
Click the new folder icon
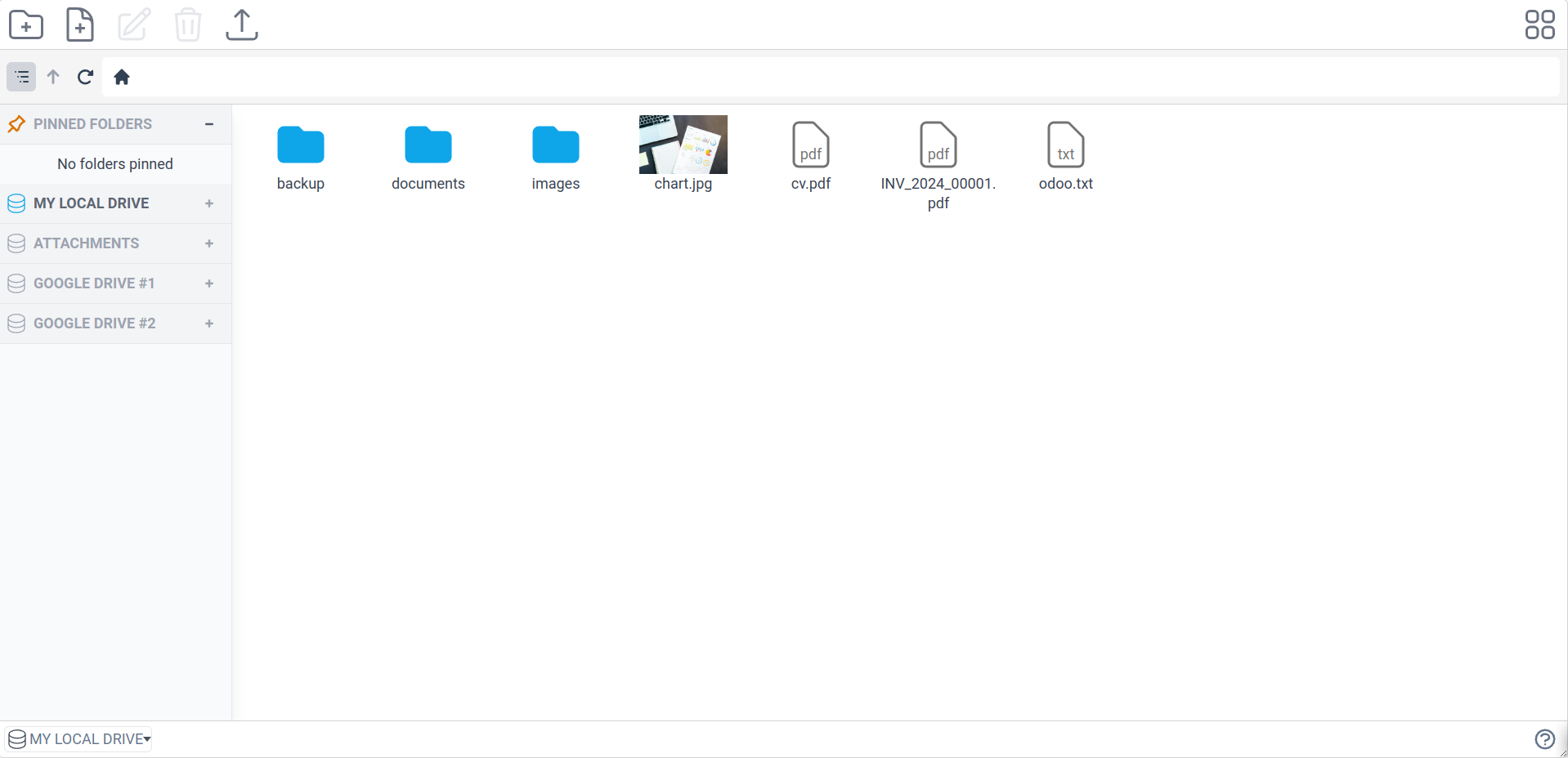[x=26, y=25]
